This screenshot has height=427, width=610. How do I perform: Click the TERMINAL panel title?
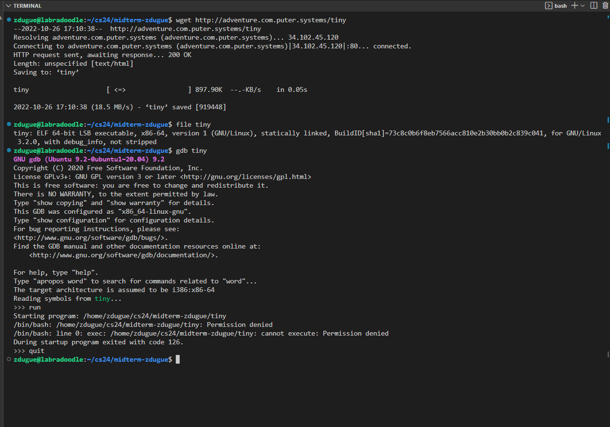click(27, 6)
